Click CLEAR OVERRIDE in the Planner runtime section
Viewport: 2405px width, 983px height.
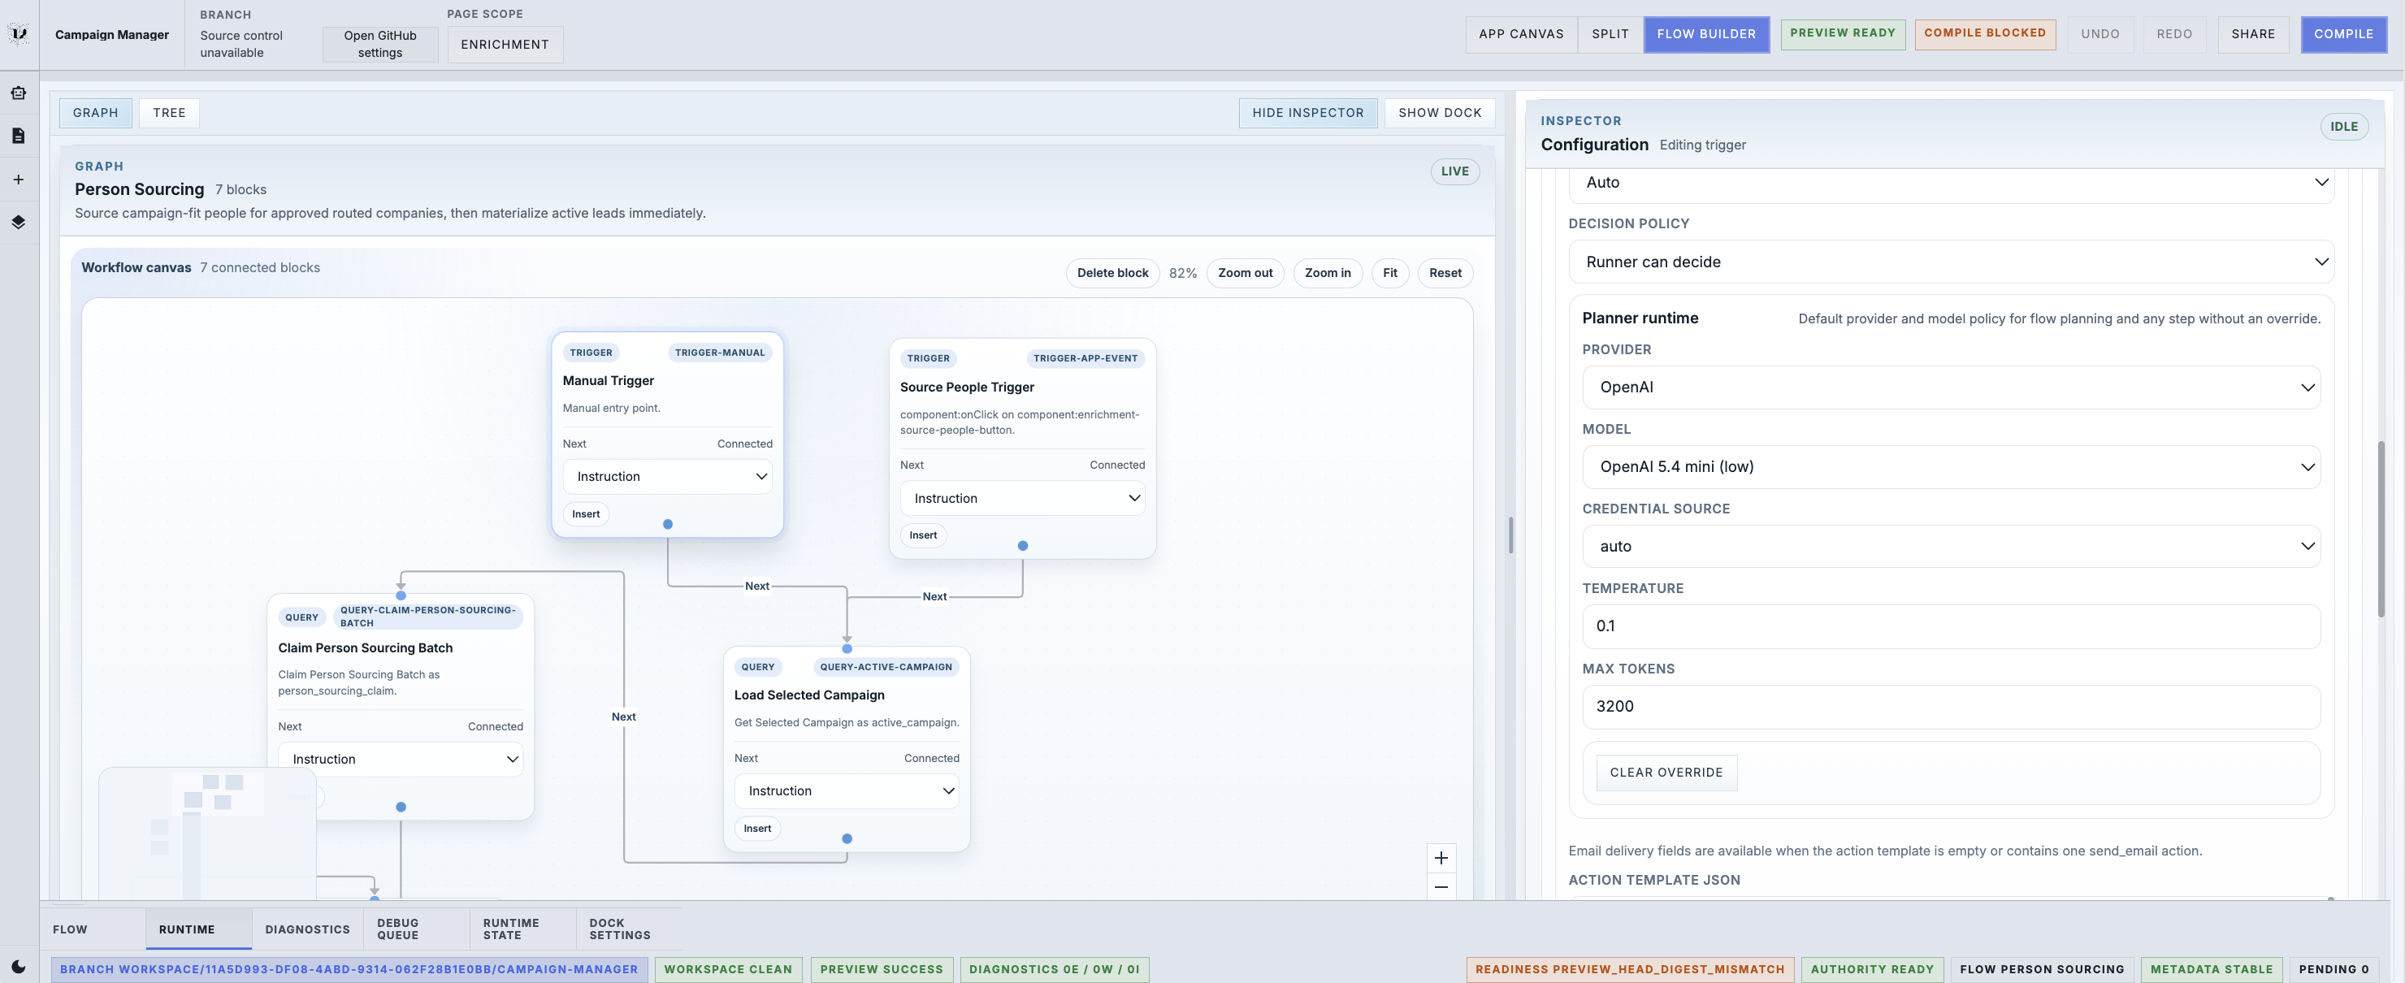point(1666,773)
